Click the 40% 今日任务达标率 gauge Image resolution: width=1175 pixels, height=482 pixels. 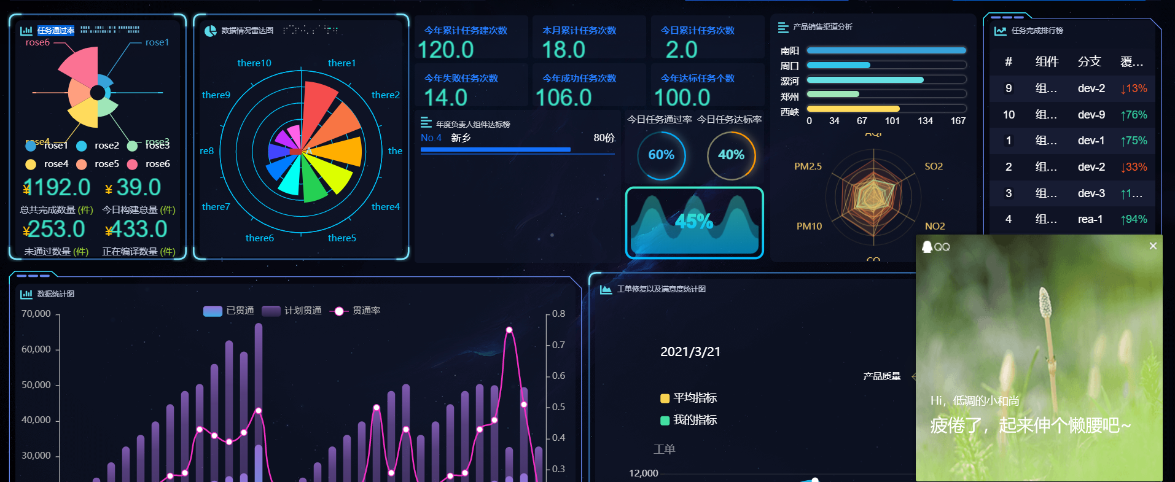(x=731, y=155)
